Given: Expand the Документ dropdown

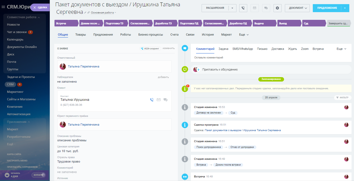Looking at the screenshot, I should (x=297, y=8).
